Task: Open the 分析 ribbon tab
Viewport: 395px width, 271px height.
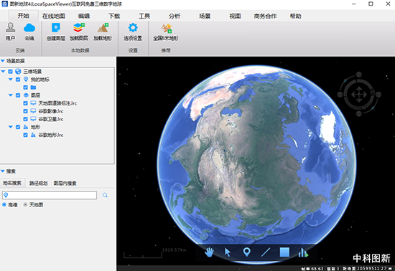Action: point(175,16)
